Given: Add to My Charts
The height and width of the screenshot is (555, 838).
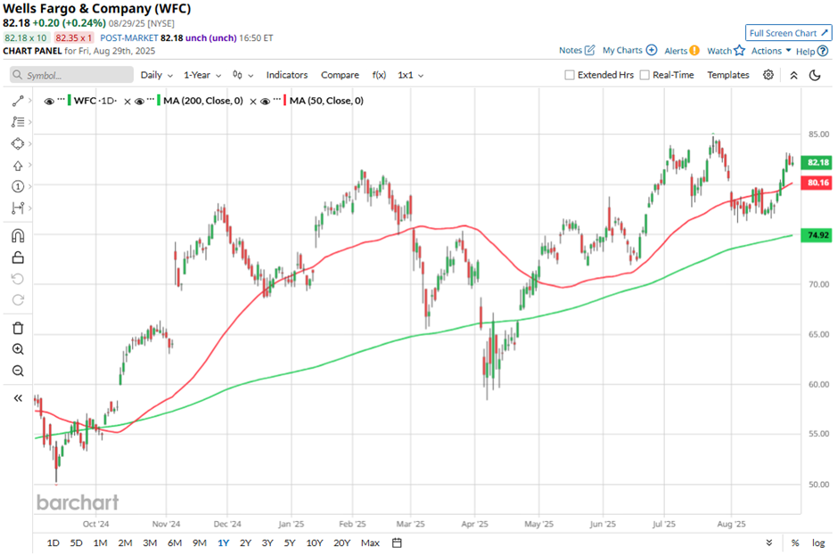Looking at the screenshot, I should coord(629,50).
